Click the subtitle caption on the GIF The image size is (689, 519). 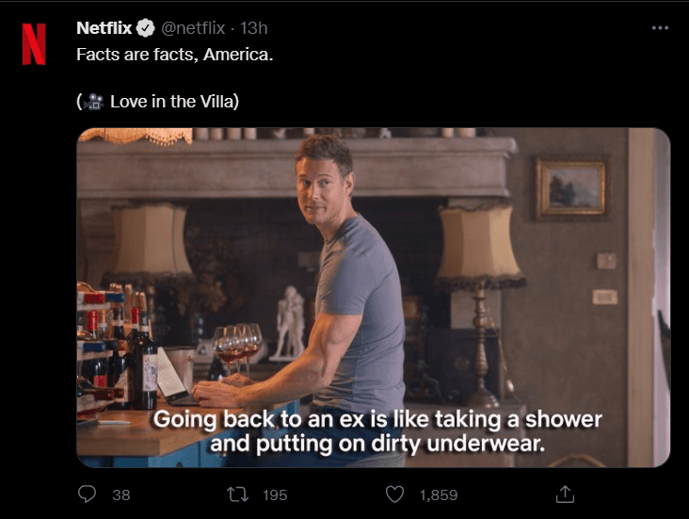coord(377,431)
